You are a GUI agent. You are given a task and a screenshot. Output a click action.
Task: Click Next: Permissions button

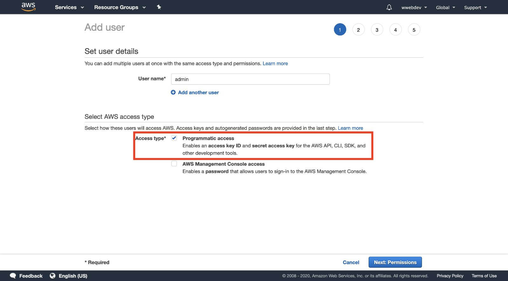coord(395,262)
